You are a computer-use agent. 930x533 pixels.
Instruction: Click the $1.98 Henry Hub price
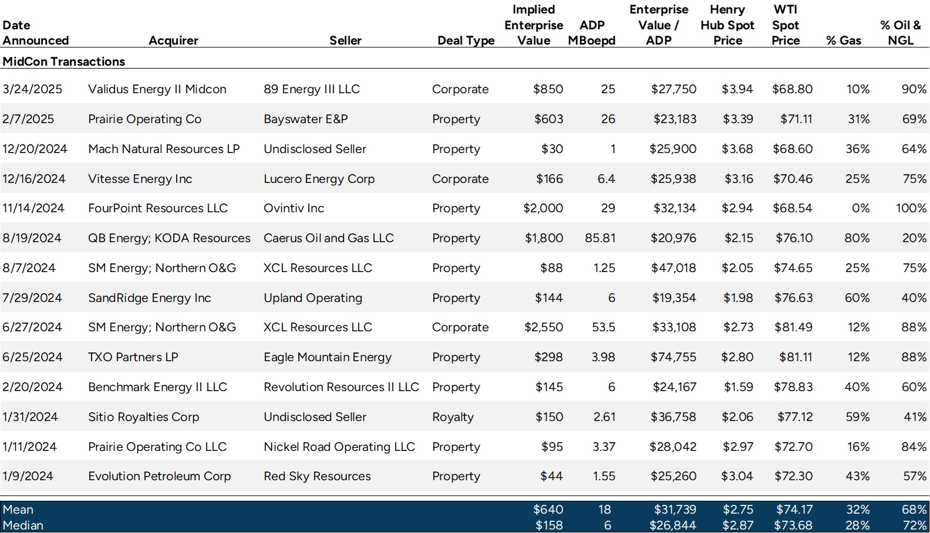[x=738, y=298]
